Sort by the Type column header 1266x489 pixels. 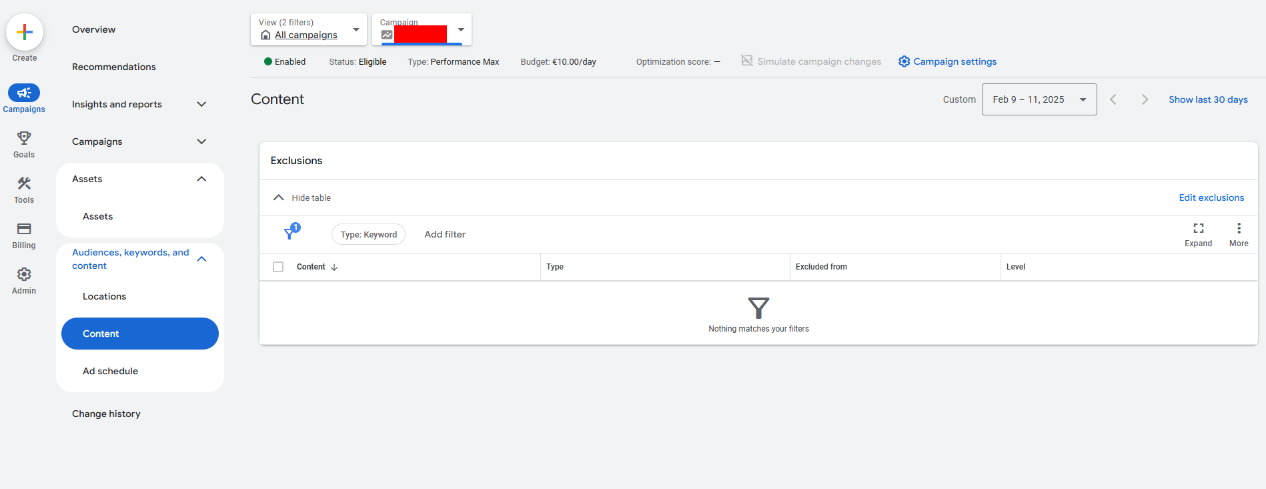click(x=555, y=267)
